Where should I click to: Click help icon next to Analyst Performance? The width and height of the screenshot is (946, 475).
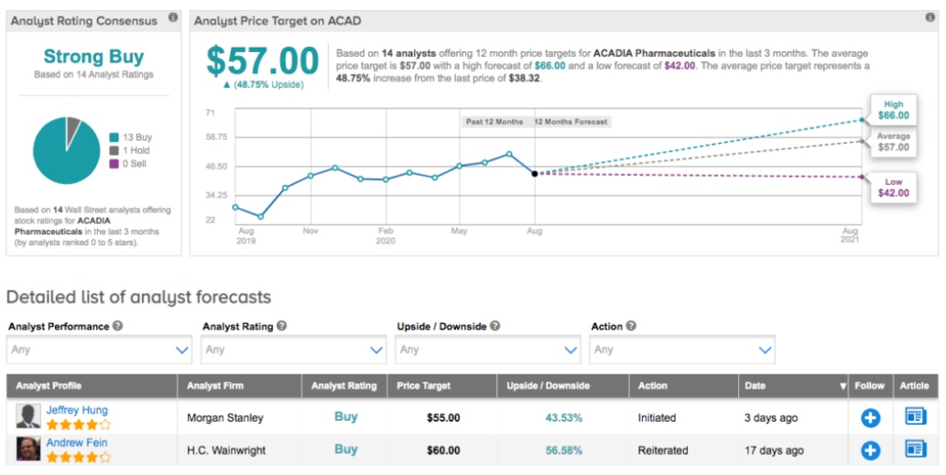coord(118,327)
